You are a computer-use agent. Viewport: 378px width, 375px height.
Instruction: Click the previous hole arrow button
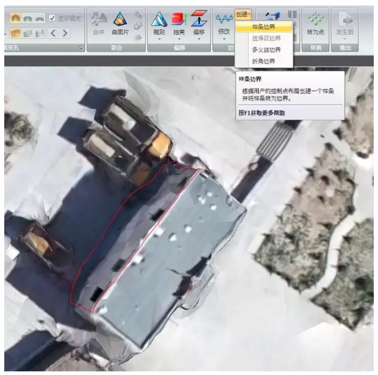click(x=52, y=33)
